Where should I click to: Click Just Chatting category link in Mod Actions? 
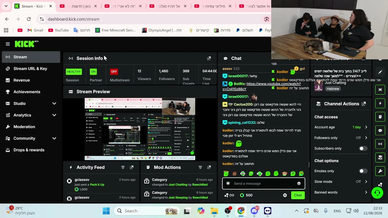click(178, 185)
